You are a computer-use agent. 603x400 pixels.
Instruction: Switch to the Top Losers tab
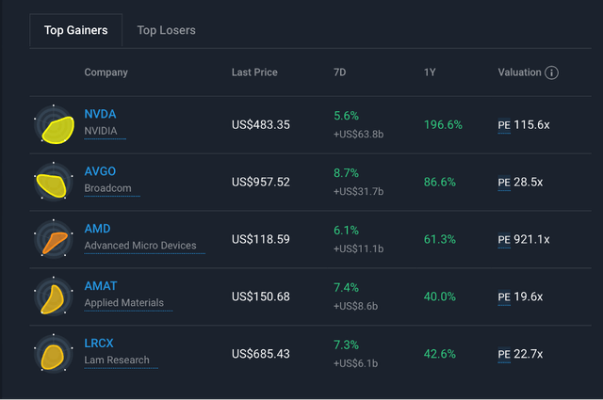[166, 30]
